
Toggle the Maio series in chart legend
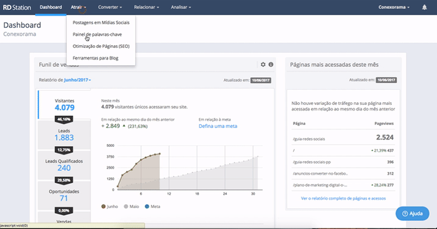[132, 207]
